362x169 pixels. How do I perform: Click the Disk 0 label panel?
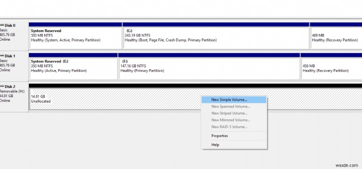[14, 35]
